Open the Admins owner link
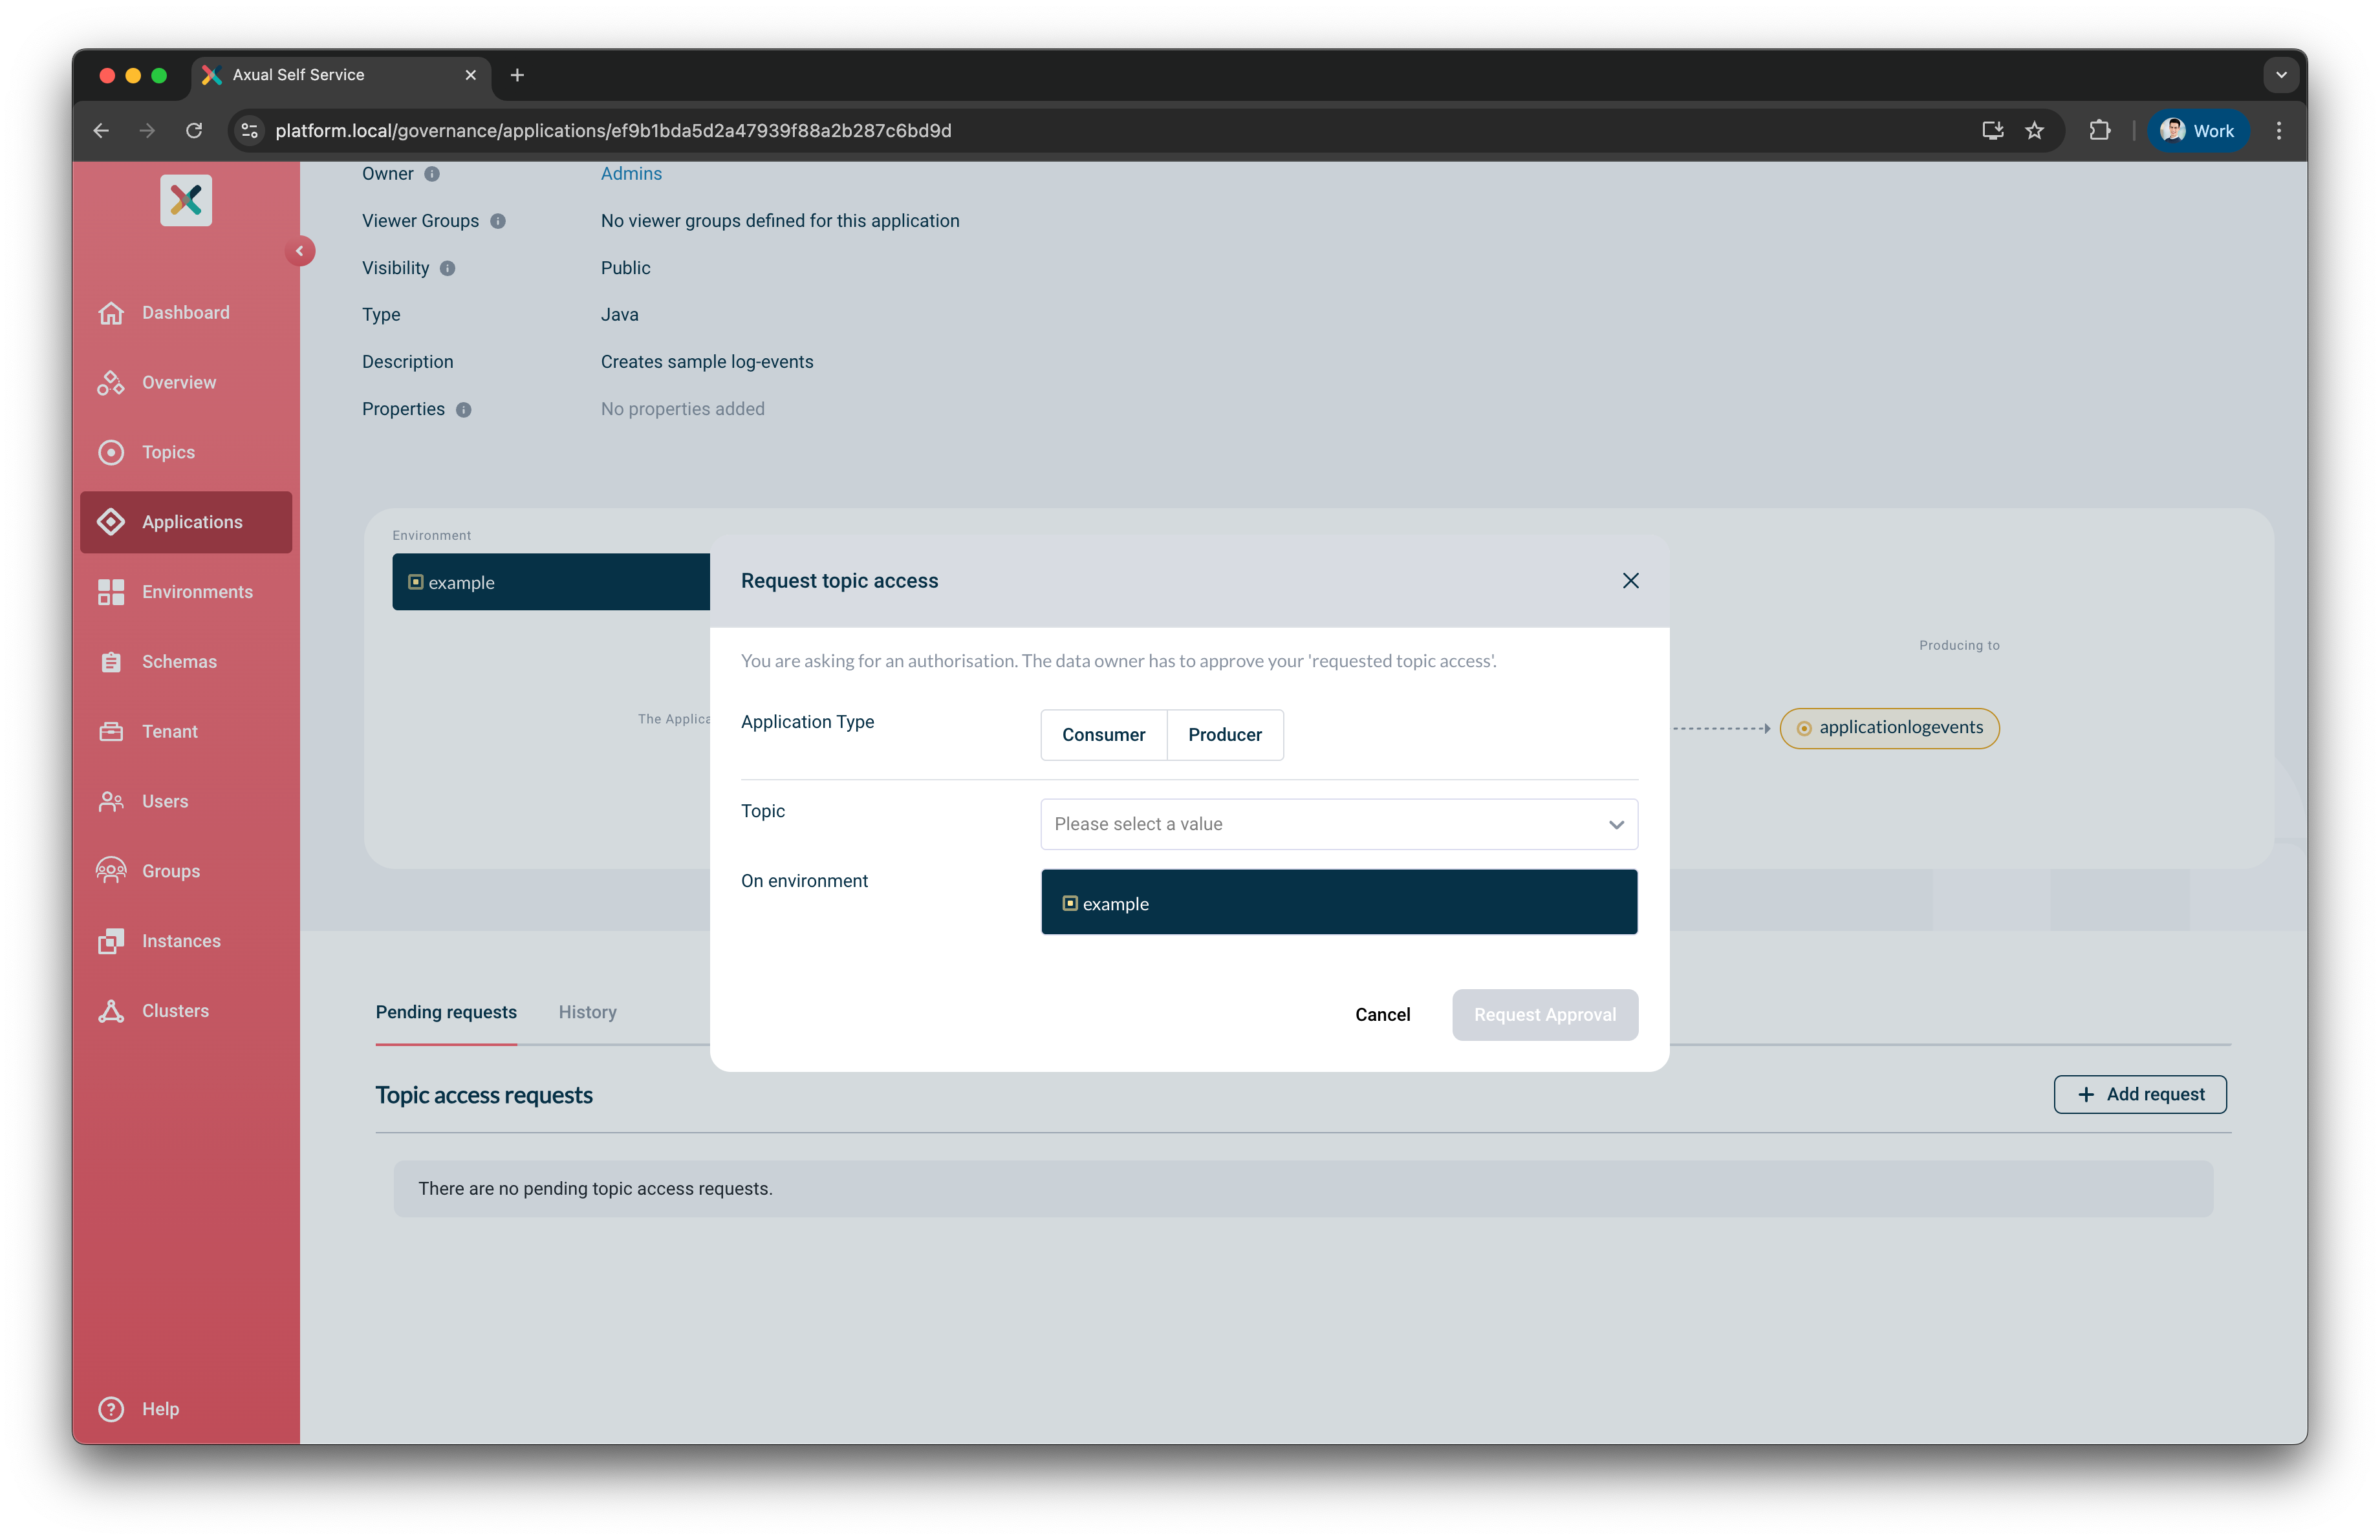2380x1540 pixels. coord(631,173)
